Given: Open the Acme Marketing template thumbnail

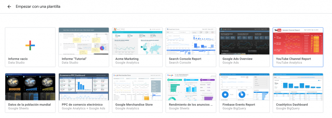Looking at the screenshot, I should point(137,41).
